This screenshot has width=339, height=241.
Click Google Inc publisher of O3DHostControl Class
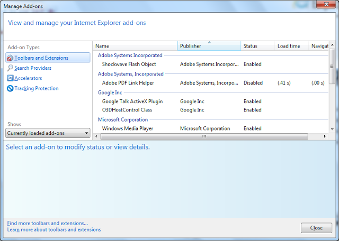coord(192,110)
